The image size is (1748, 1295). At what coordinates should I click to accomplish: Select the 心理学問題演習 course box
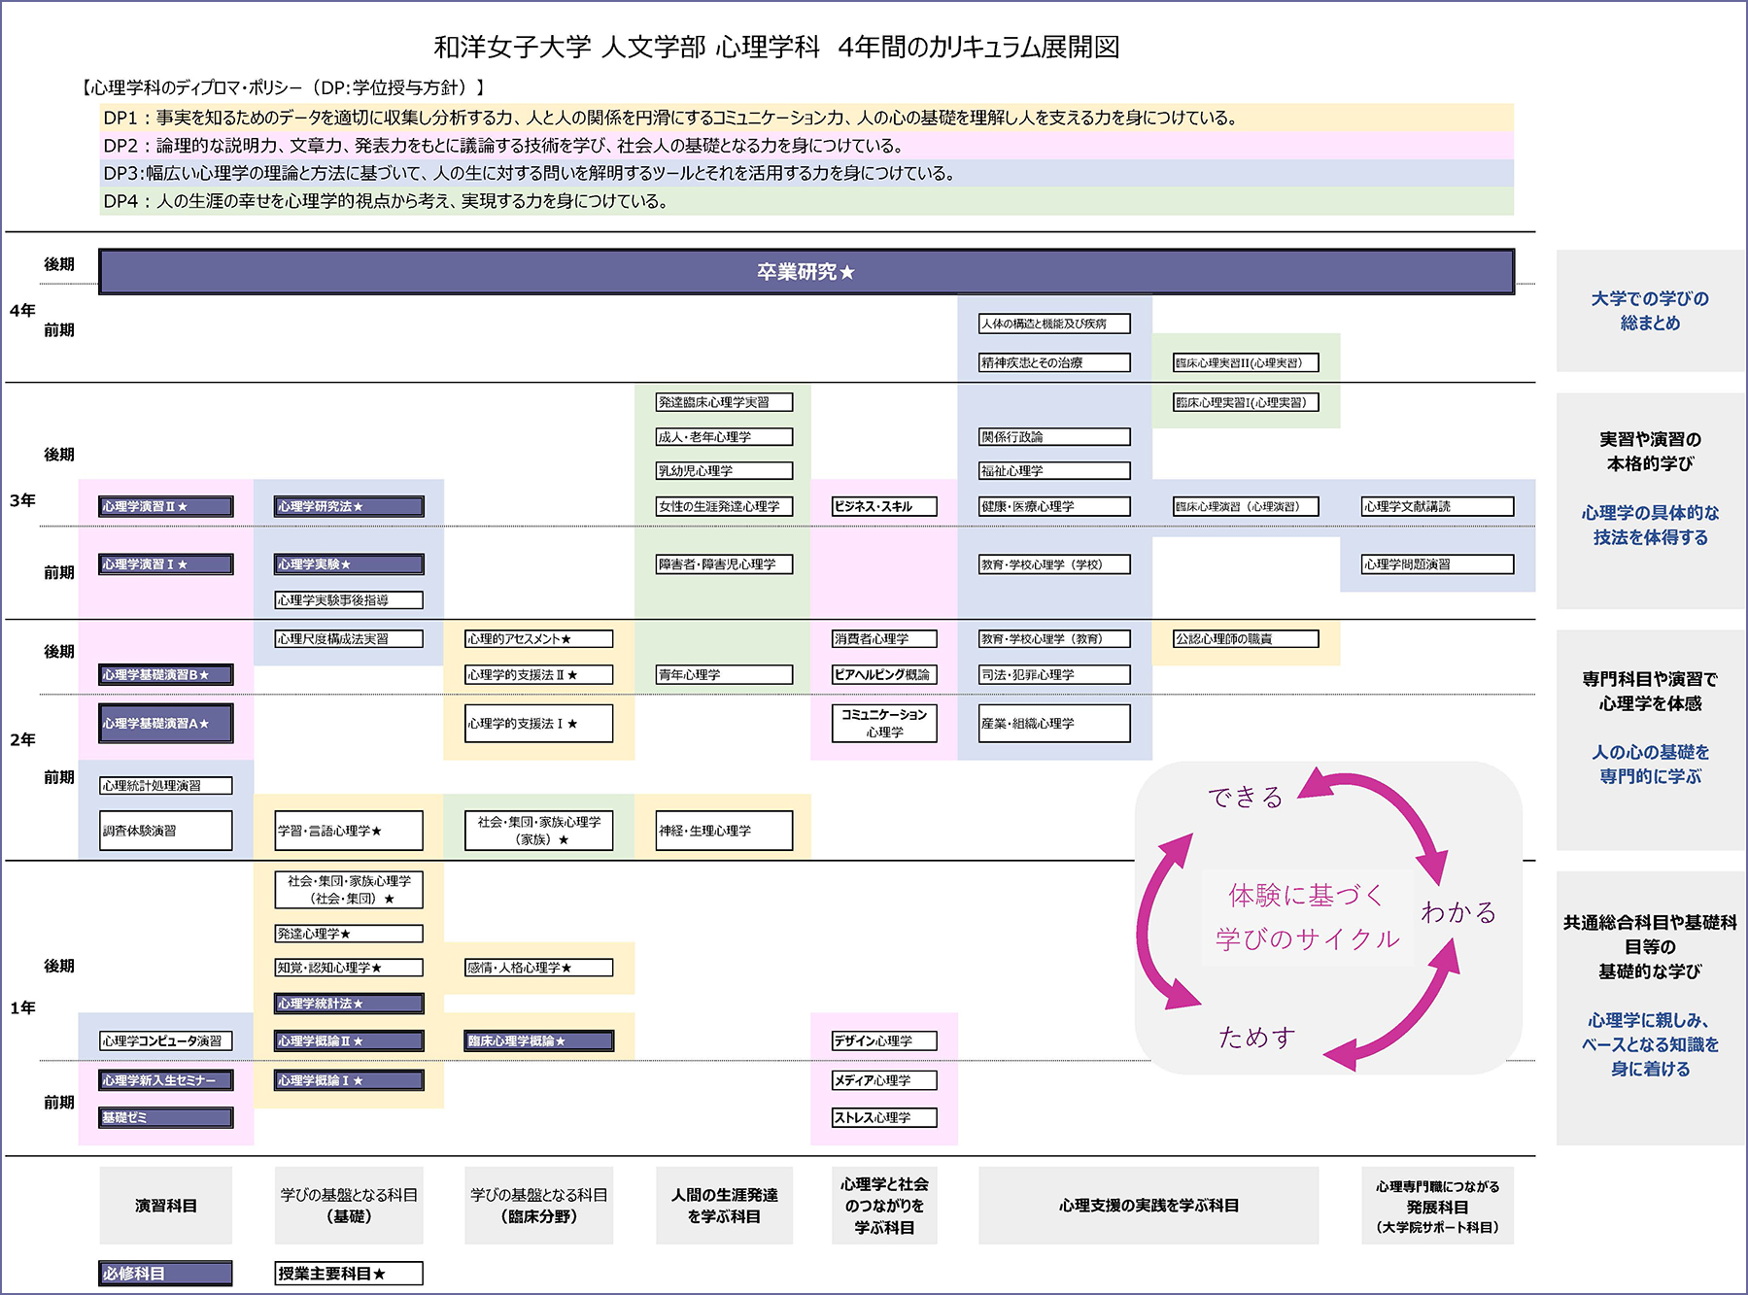point(1438,564)
